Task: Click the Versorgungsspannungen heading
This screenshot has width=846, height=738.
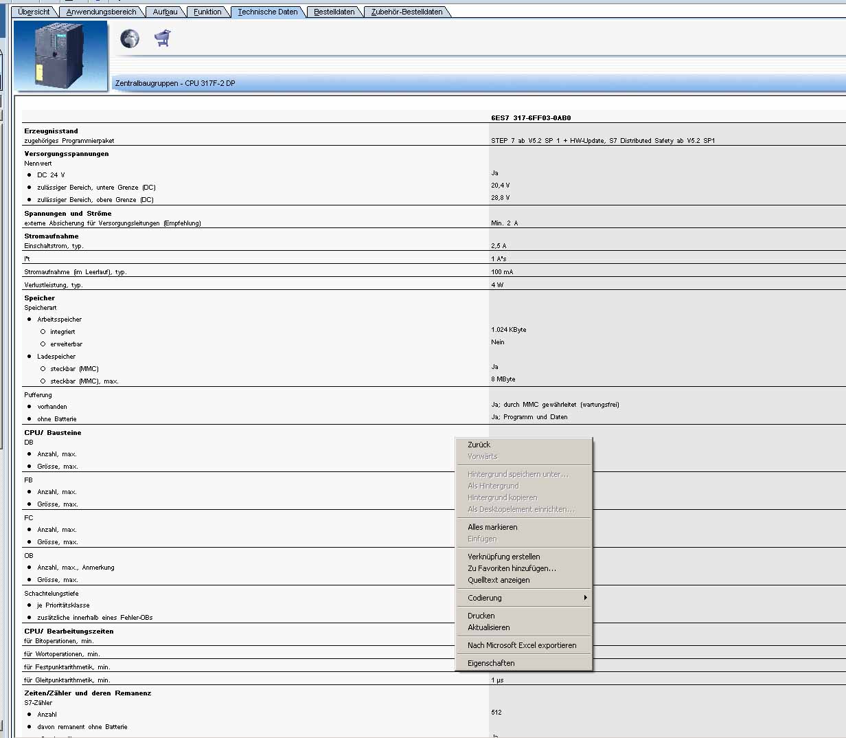Action: tap(67, 153)
